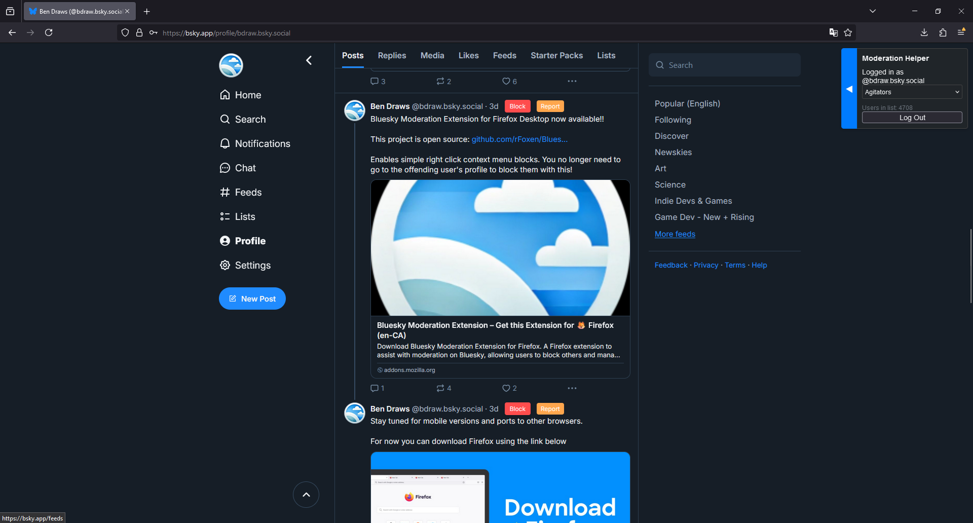Viewport: 973px width, 523px height.
Task: Open Notifications in the sidebar
Action: click(255, 143)
